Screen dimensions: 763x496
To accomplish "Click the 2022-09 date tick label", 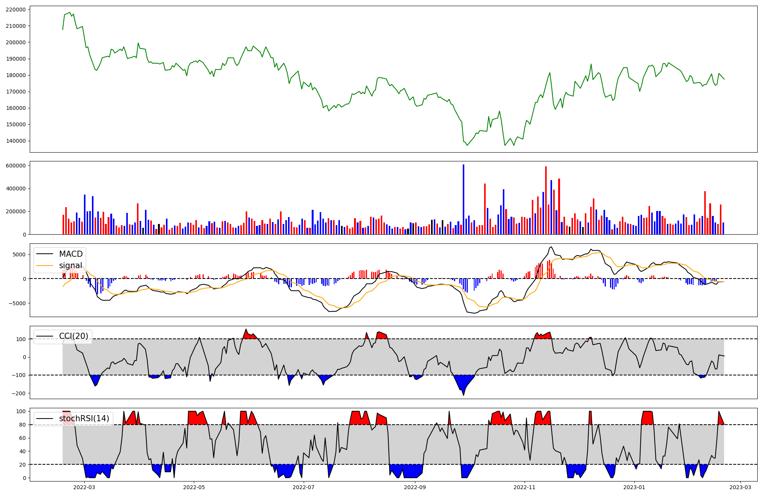I will [415, 487].
